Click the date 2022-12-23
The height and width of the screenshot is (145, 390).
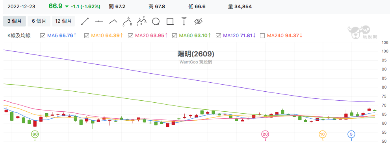pyautogui.click(x=21, y=7)
